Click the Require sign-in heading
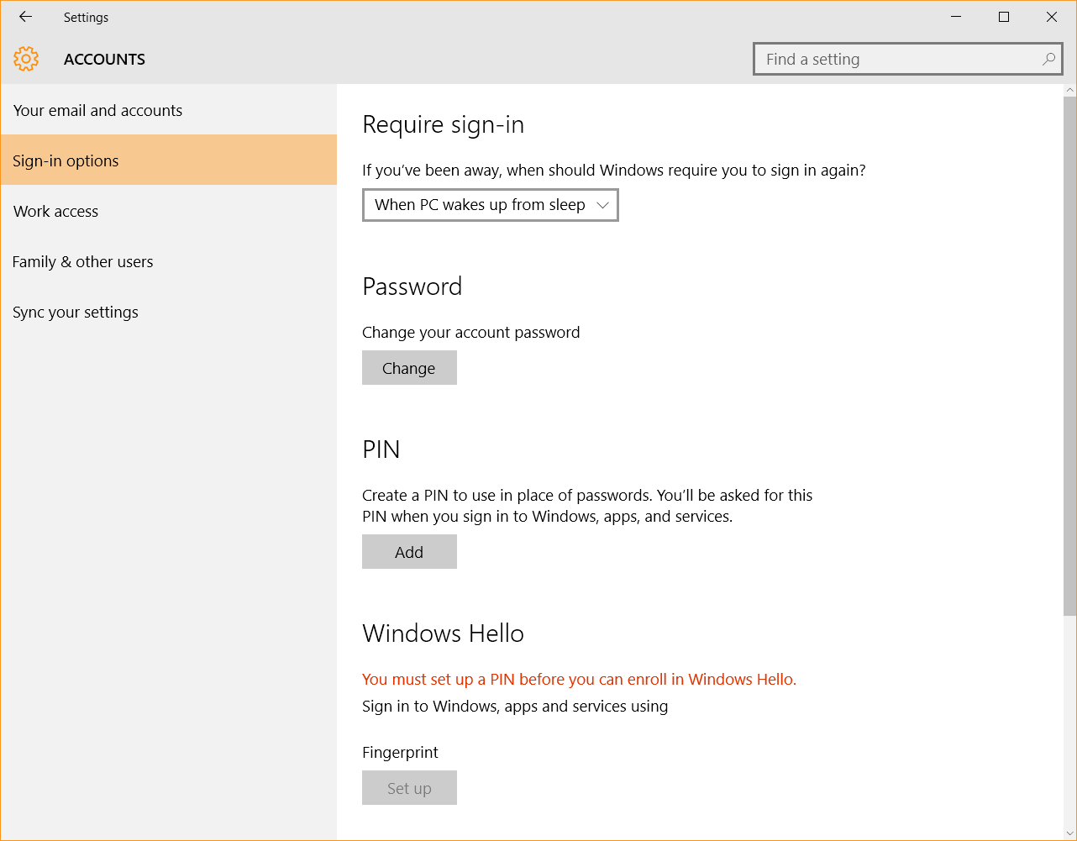This screenshot has width=1077, height=841. pyautogui.click(x=443, y=124)
